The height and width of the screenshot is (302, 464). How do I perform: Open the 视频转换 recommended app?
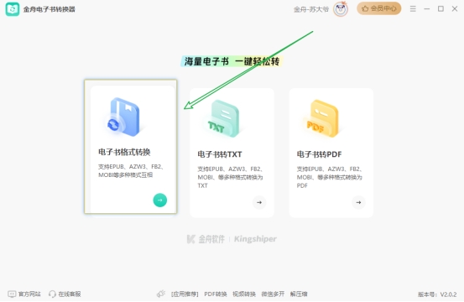[244, 294]
